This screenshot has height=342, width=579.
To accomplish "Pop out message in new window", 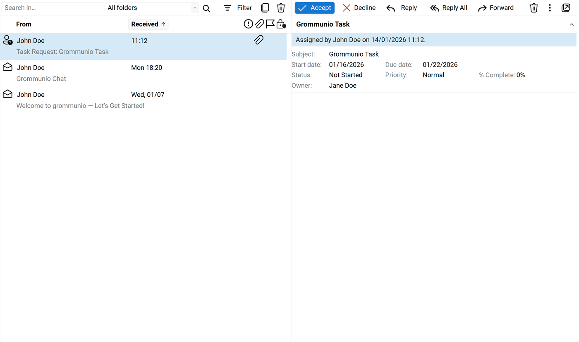I will pyautogui.click(x=566, y=8).
